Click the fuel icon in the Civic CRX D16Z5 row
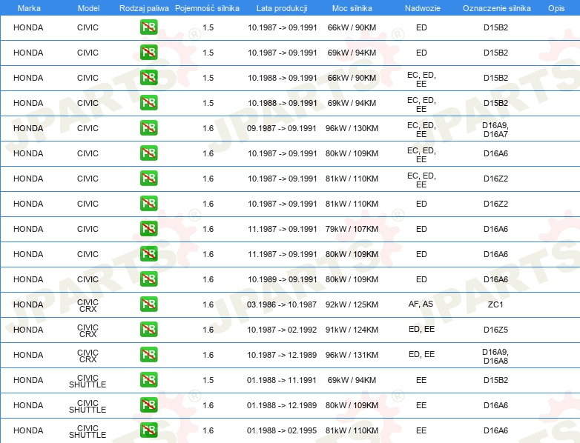The image size is (580, 443). pyautogui.click(x=148, y=329)
